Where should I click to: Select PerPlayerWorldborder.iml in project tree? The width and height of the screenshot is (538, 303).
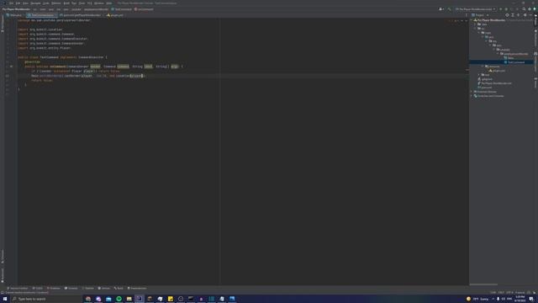[x=494, y=83]
